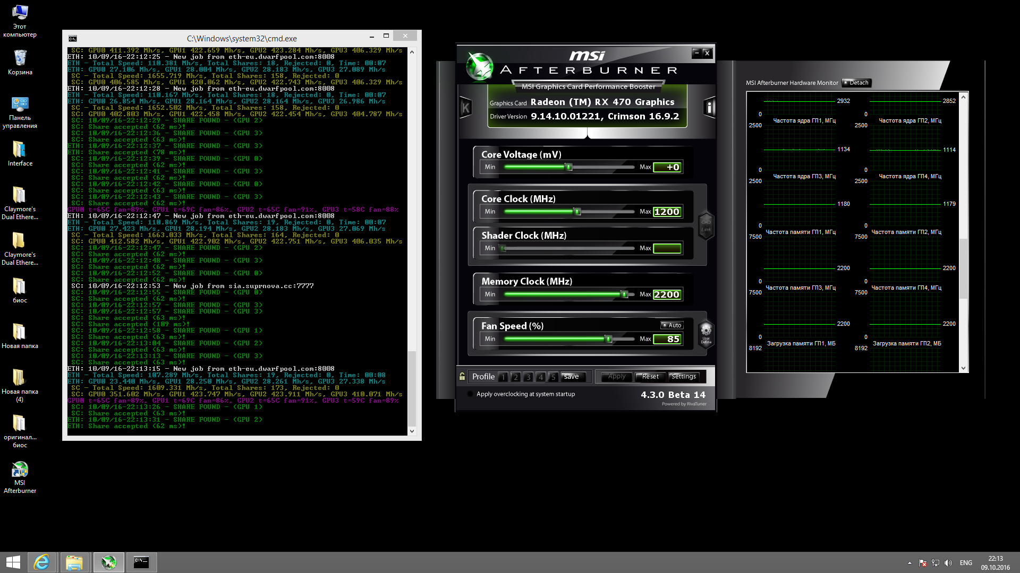Select profile slot 1
Image resolution: width=1020 pixels, height=573 pixels.
pos(503,377)
